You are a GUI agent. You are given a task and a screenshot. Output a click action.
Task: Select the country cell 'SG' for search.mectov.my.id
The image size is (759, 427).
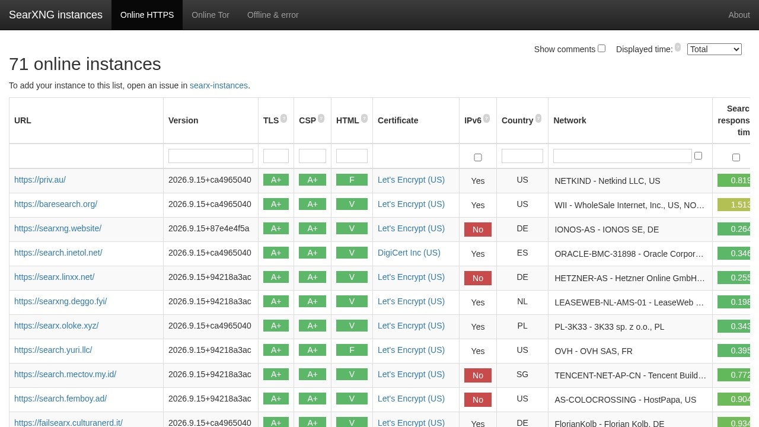pos(522,374)
